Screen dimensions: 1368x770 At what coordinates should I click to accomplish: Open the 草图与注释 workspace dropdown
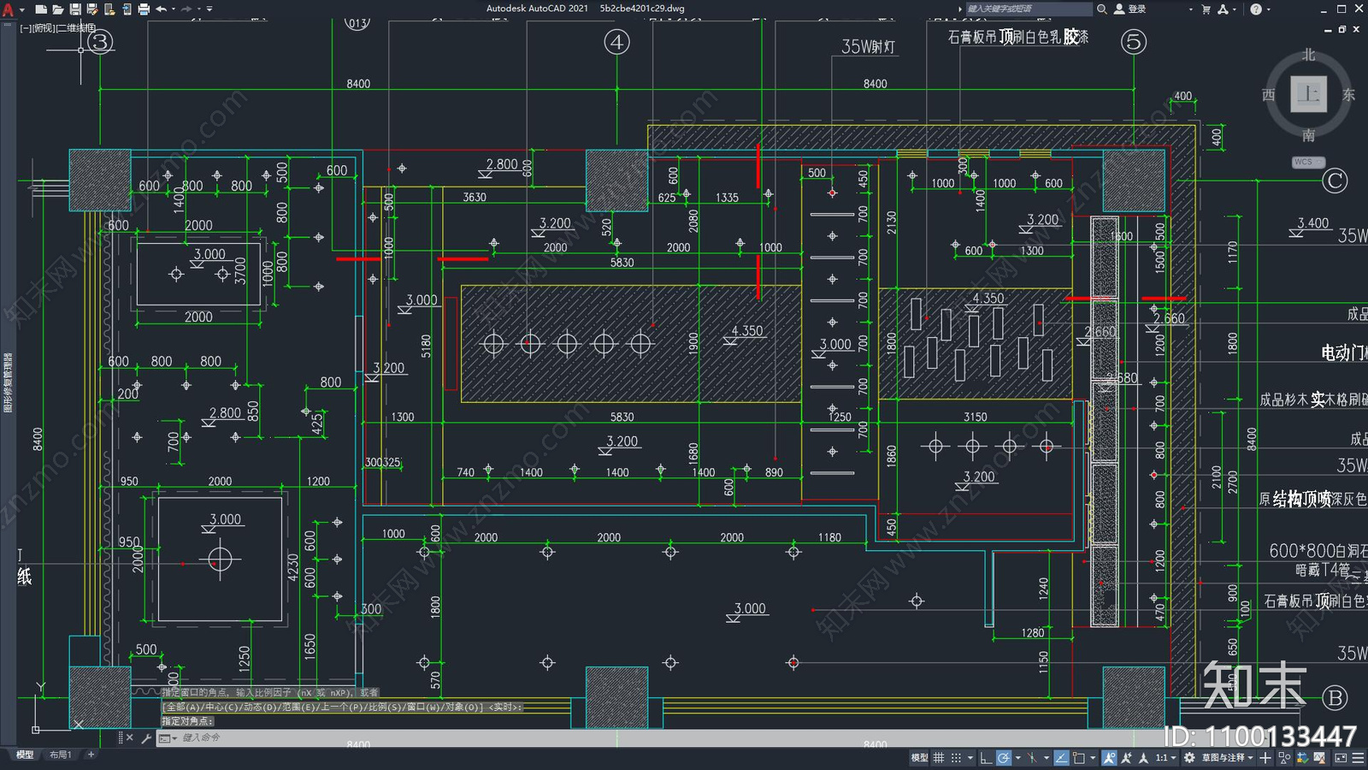1228,758
